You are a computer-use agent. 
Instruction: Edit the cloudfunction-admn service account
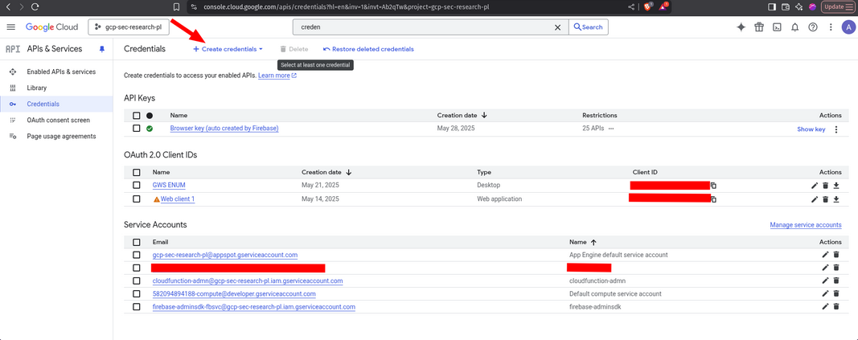(825, 281)
